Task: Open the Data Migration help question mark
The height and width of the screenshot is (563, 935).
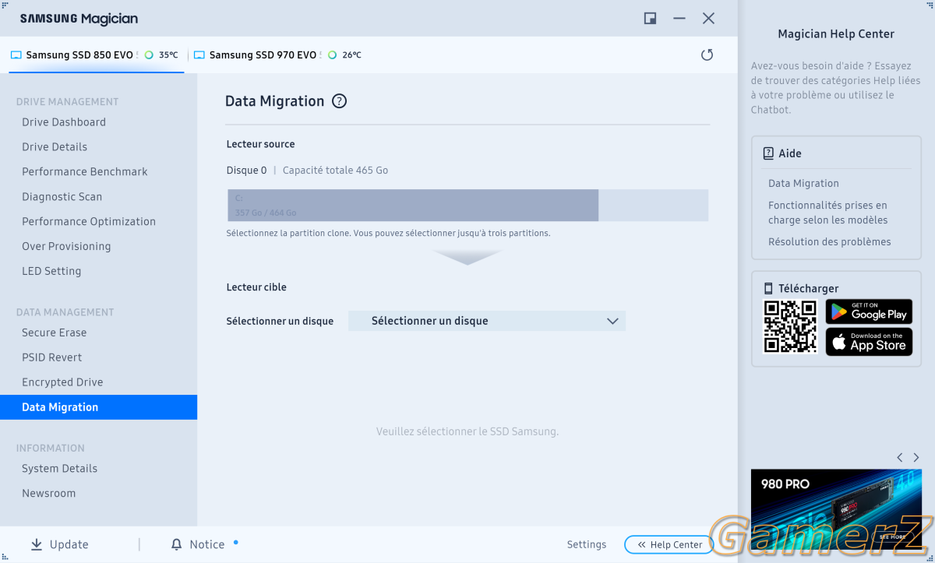Action: (339, 101)
